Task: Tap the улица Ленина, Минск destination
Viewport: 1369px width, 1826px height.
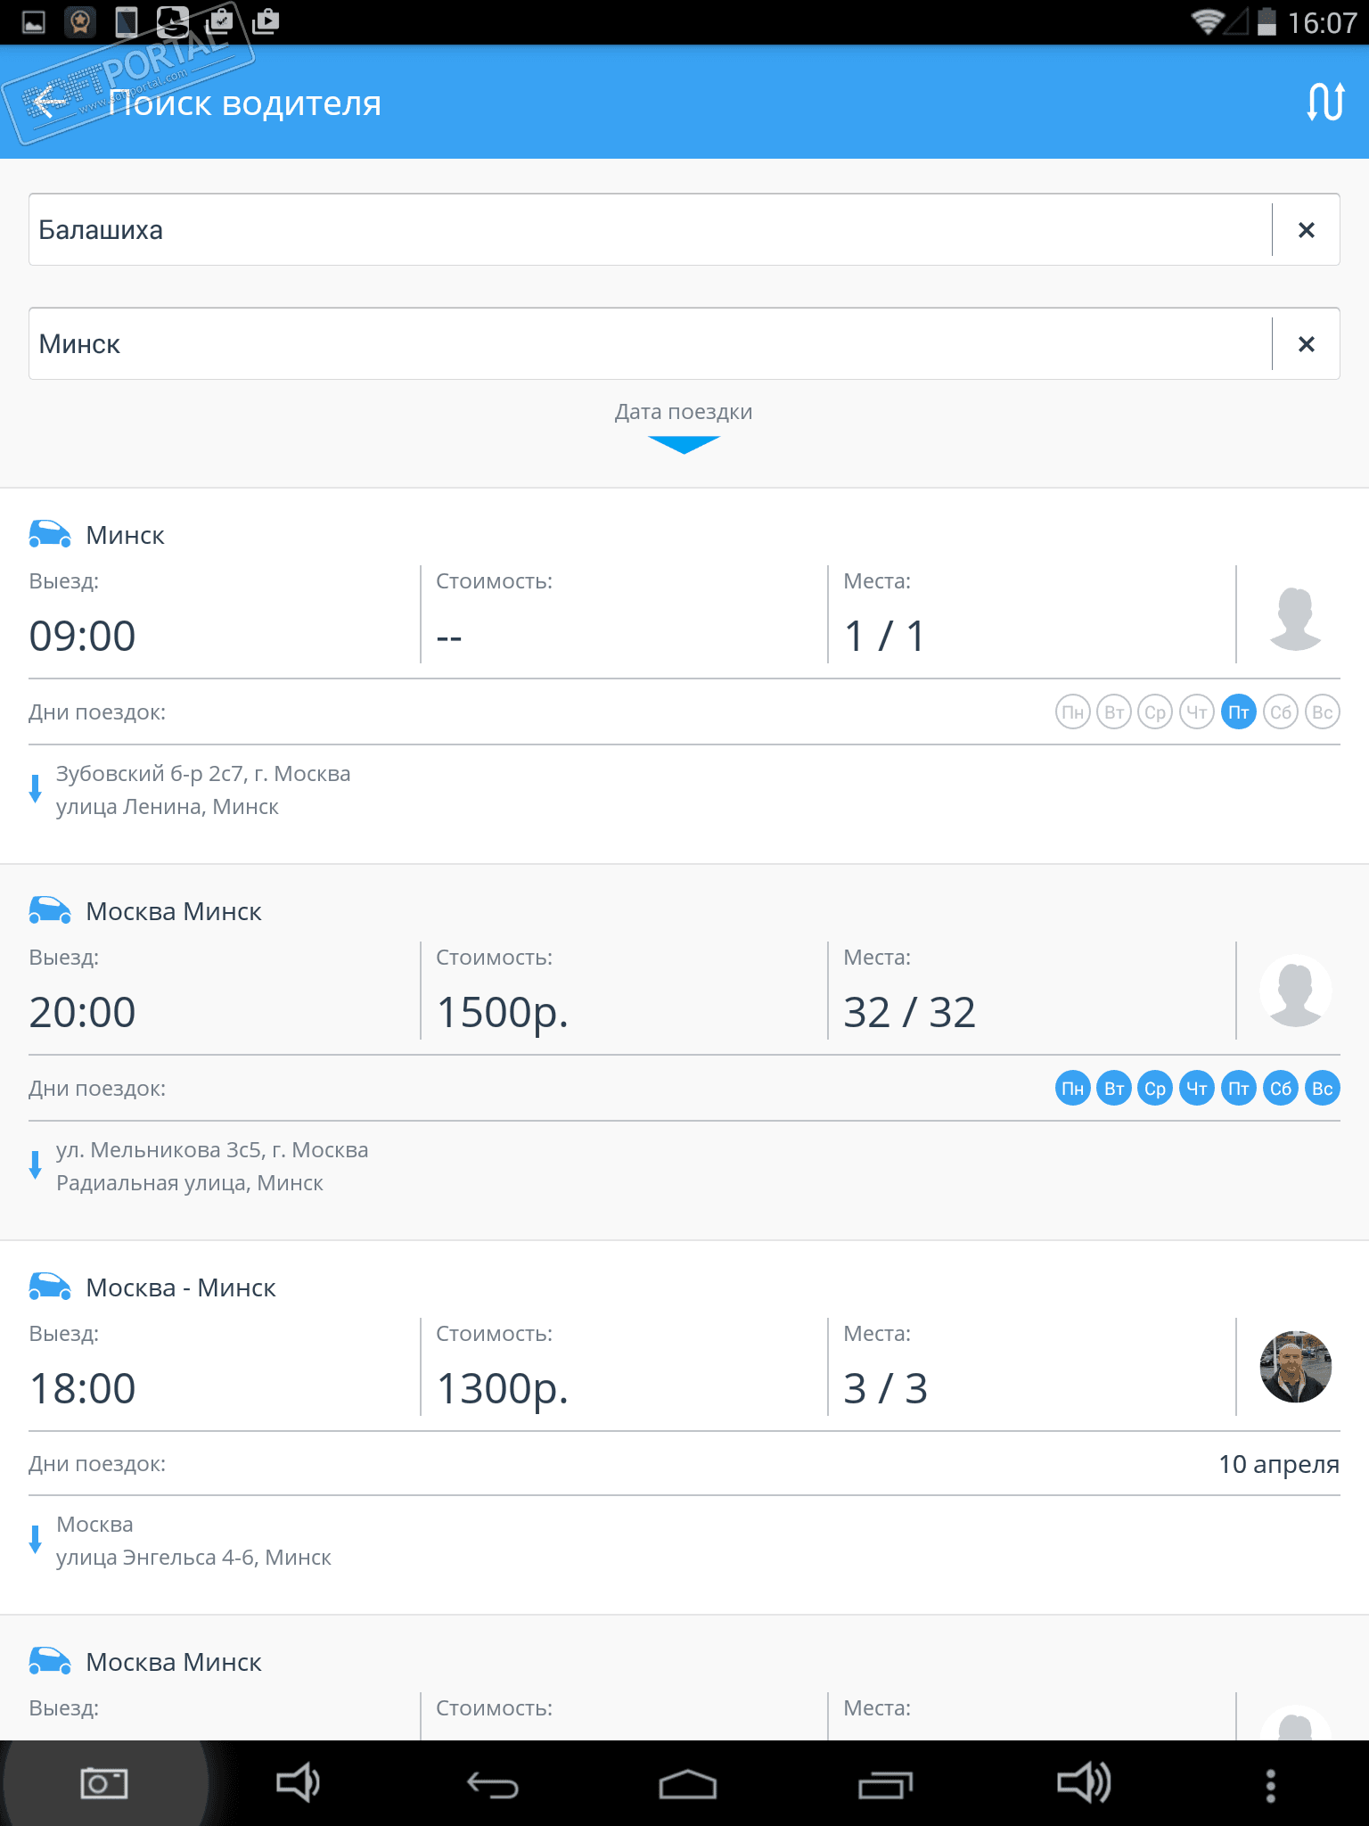Action: pos(168,807)
